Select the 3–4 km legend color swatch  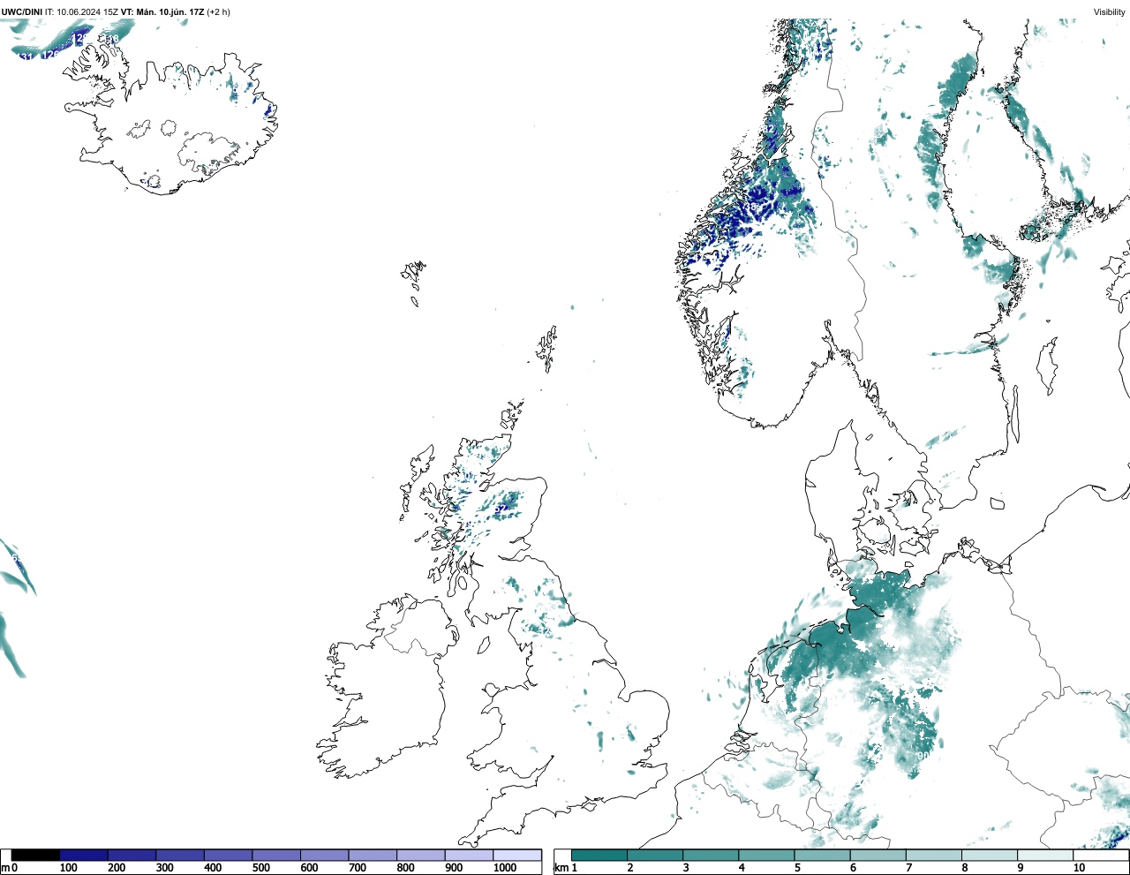pyautogui.click(x=711, y=855)
